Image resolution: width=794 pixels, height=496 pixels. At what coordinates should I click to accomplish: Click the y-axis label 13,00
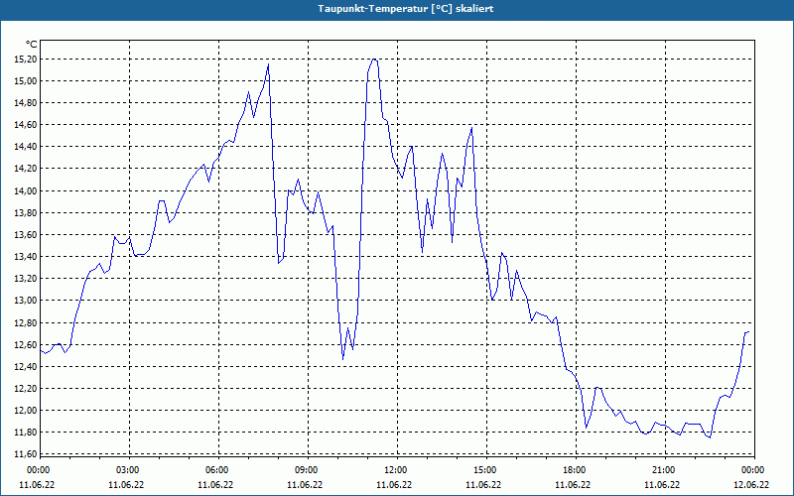coord(26,301)
